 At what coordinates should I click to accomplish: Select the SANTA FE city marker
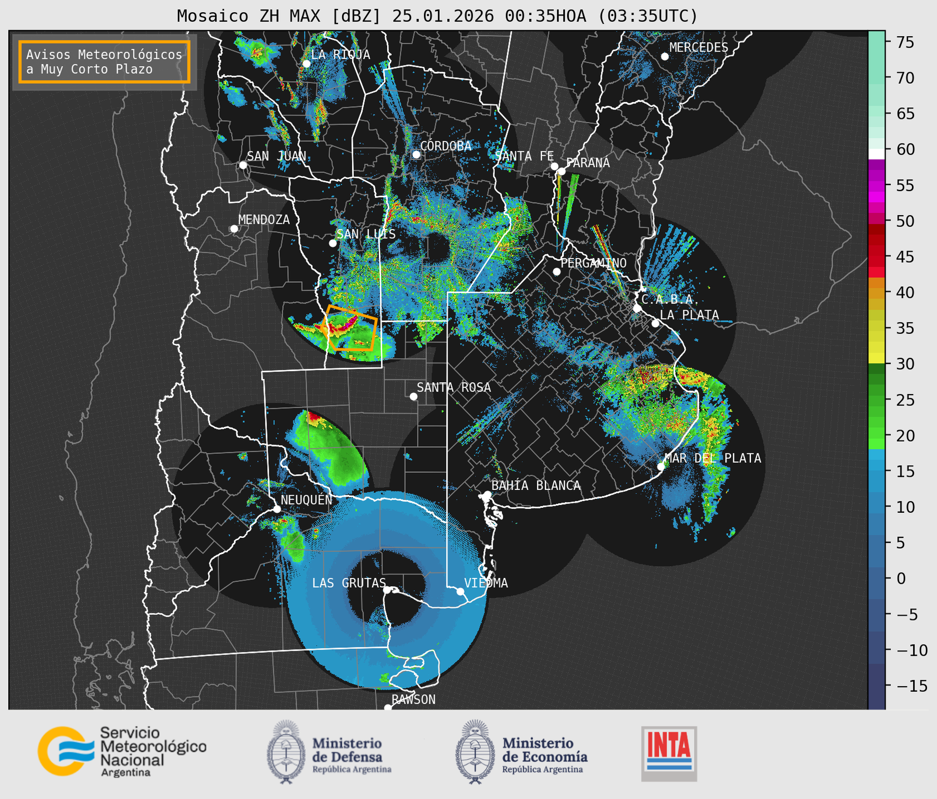click(x=554, y=166)
